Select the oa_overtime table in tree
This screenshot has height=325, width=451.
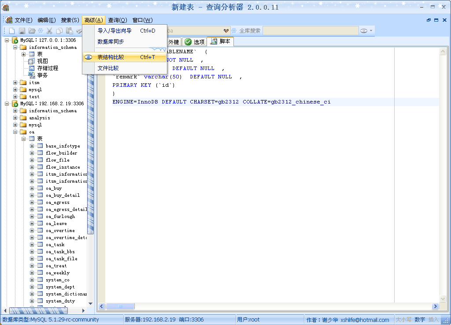click(60, 231)
